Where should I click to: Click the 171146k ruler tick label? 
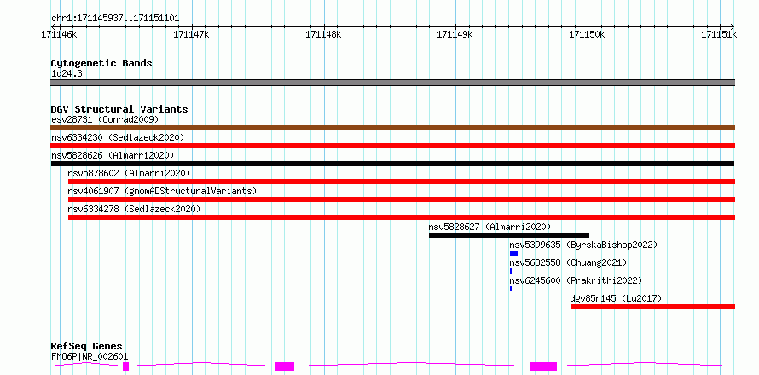(59, 34)
